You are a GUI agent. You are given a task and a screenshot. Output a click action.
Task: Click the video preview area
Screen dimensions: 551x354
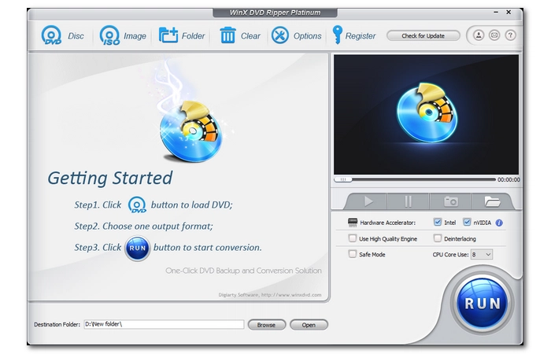pos(426,115)
